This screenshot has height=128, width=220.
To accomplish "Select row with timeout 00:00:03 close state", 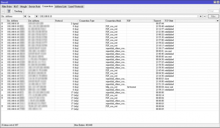I will pos(110,79).
